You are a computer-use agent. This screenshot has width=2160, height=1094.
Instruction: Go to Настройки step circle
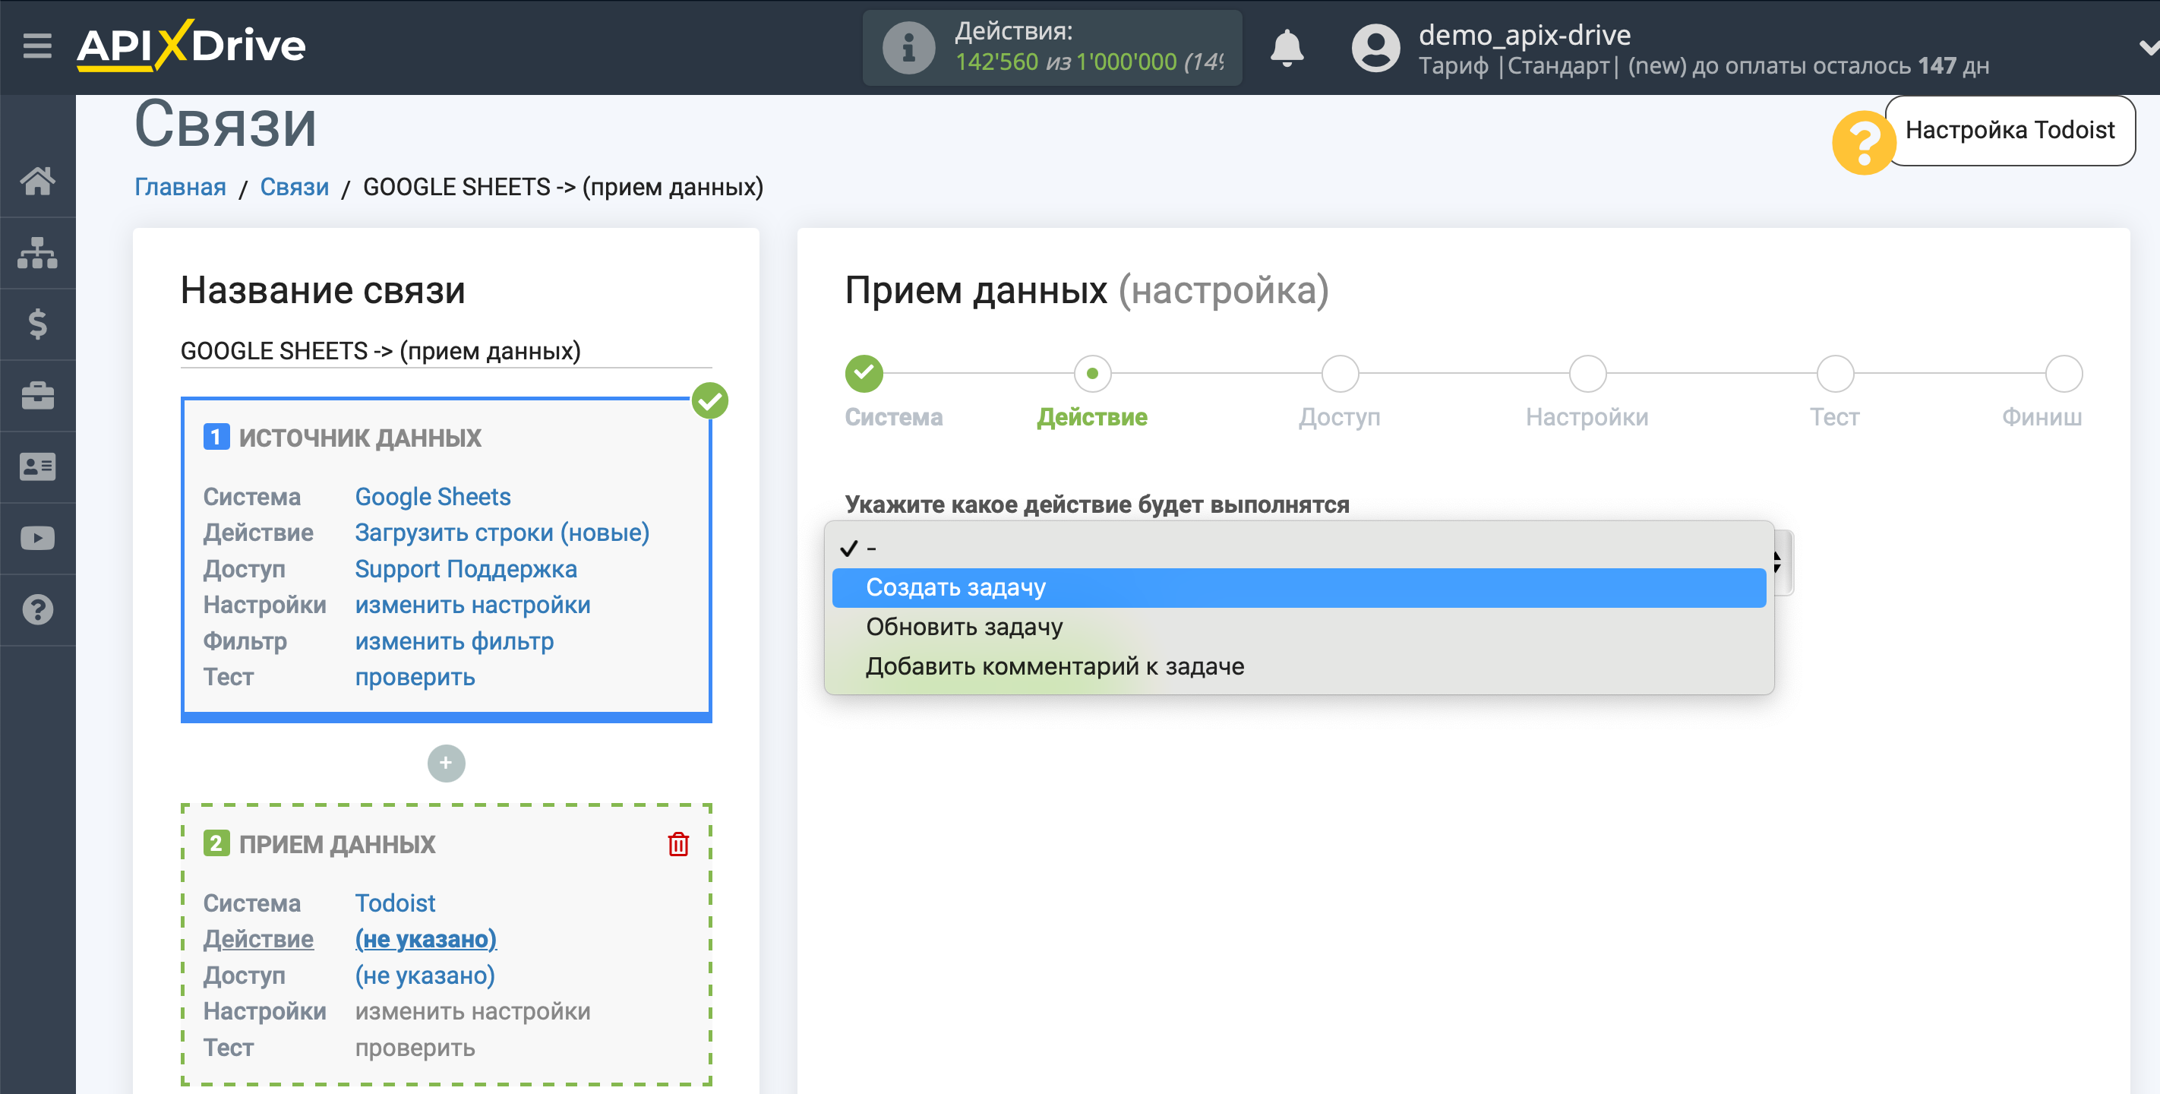coord(1587,373)
